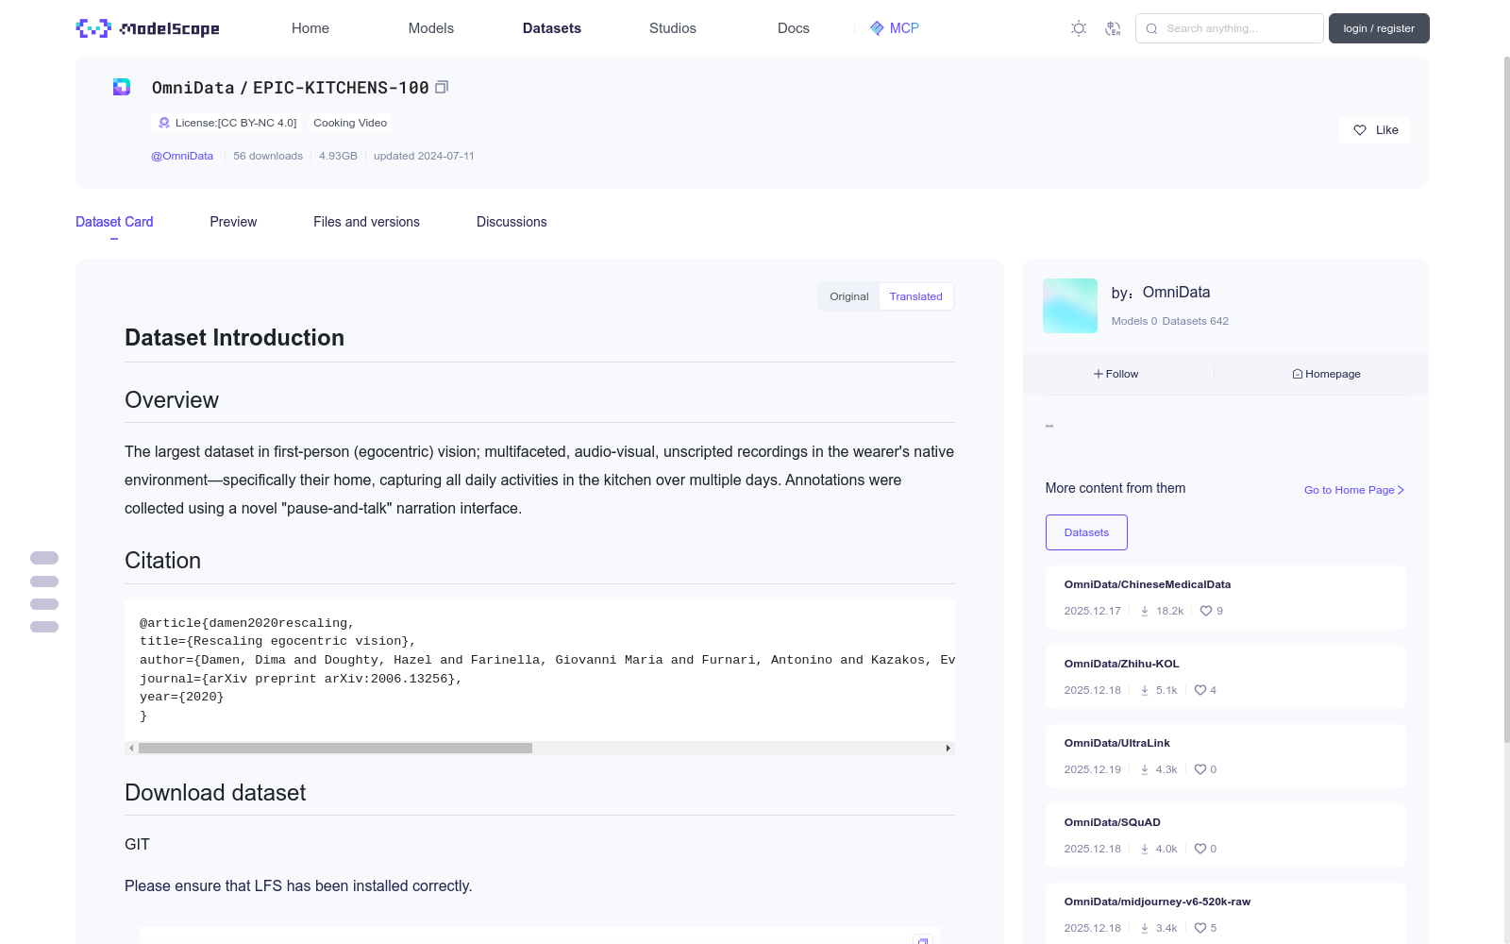
Task: Select the Datasets filter tab in sidebar
Action: pyautogui.click(x=1086, y=532)
